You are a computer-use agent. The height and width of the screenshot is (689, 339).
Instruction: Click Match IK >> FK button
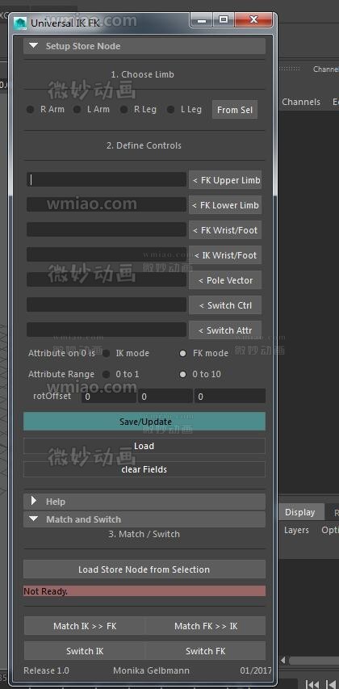(x=84, y=626)
